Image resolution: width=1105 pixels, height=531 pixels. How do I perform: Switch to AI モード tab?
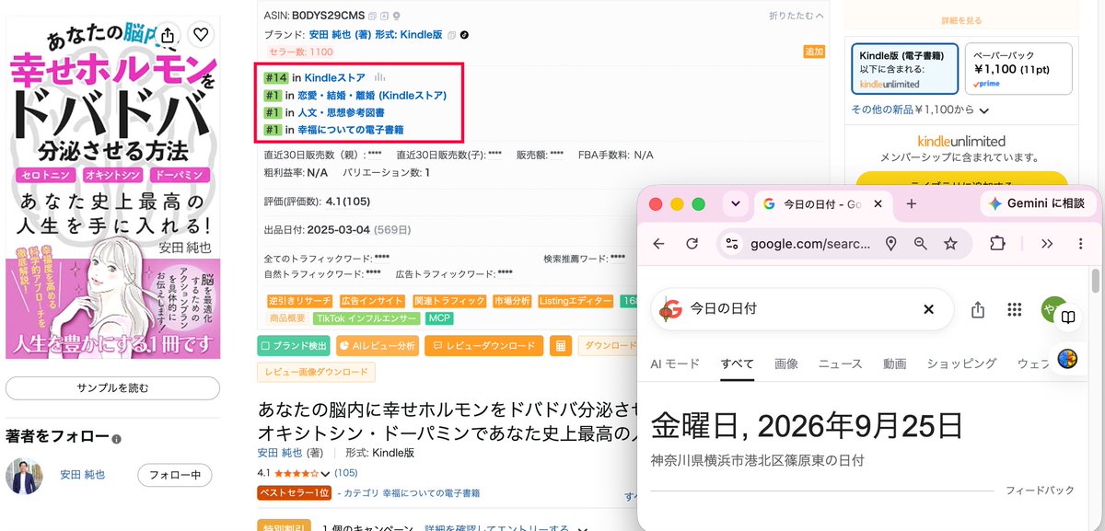pos(675,364)
